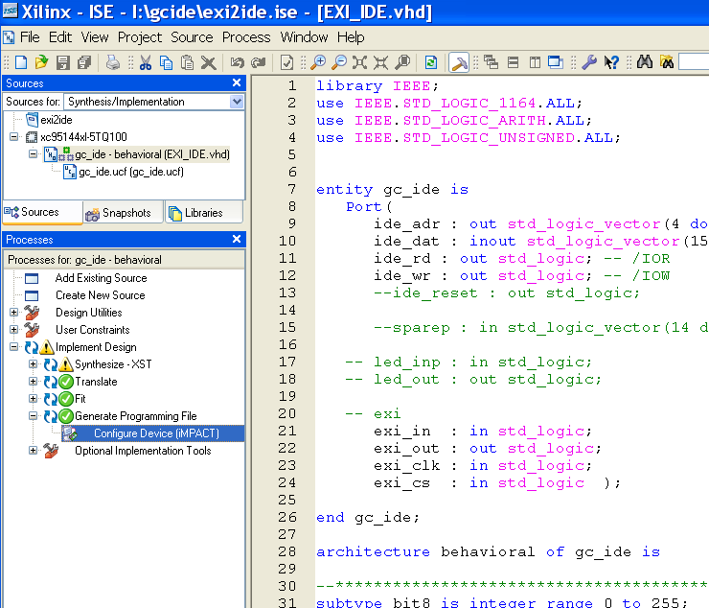Click the Zoom to Full View icon
Image resolution: width=709 pixels, height=608 pixels.
point(360,62)
